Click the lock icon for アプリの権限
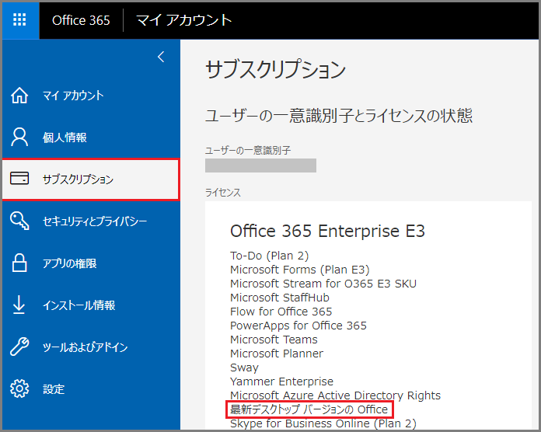Image resolution: width=541 pixels, height=432 pixels. 19,263
